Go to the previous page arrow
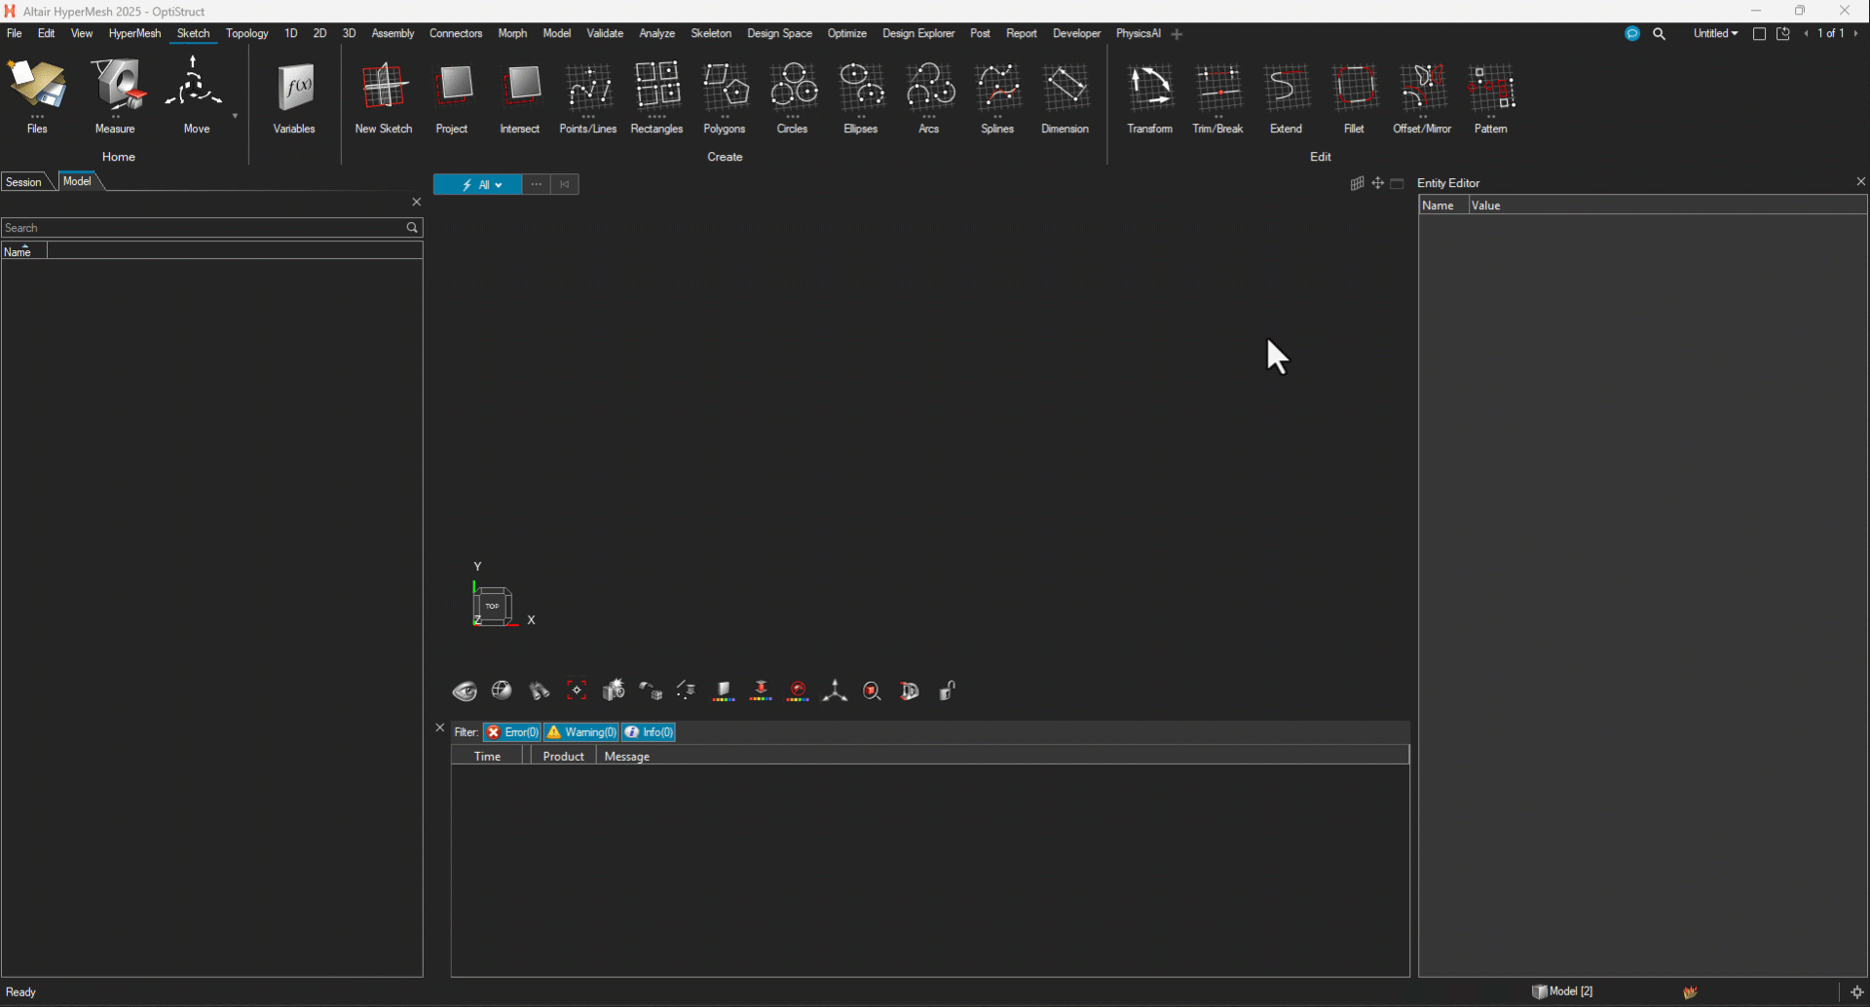 (1807, 33)
